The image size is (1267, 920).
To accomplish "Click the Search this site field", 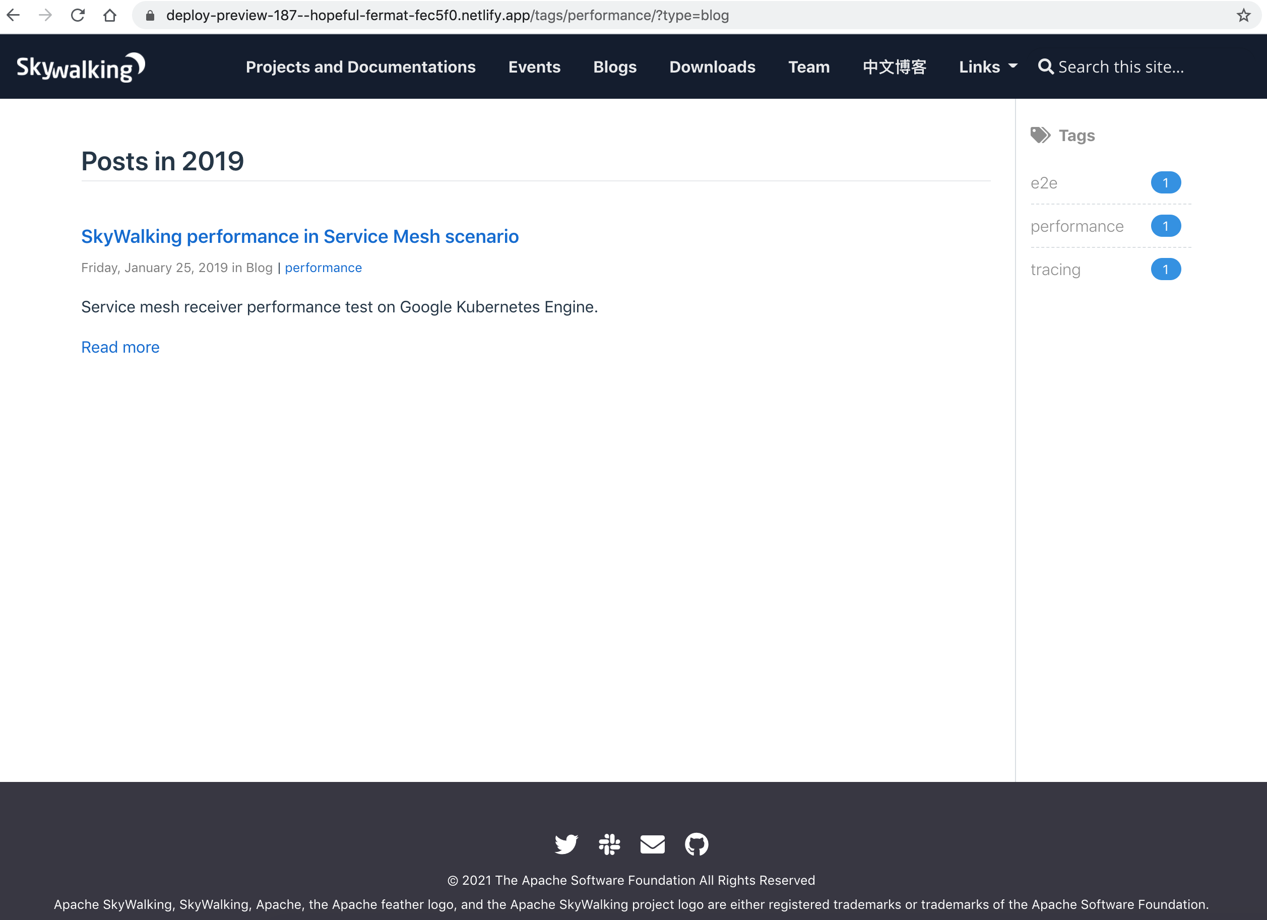I will (1121, 67).
